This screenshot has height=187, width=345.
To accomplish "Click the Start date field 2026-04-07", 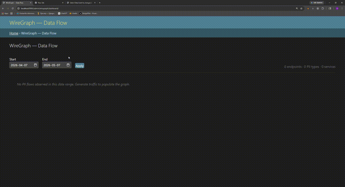I will pos(24,65).
